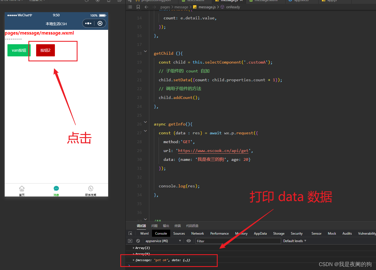Click the pages breadcrumb segment
This screenshot has height=270, width=376.
pyautogui.click(x=165, y=7)
